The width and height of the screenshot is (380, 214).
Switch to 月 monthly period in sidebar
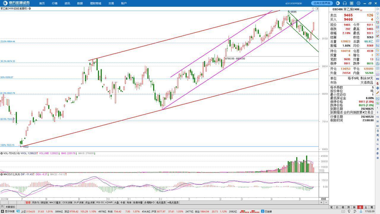click(x=378, y=140)
